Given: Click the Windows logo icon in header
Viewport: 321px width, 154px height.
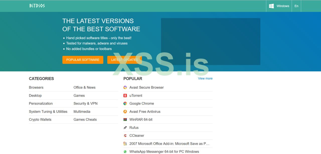Looking at the screenshot, I should click(271, 6).
